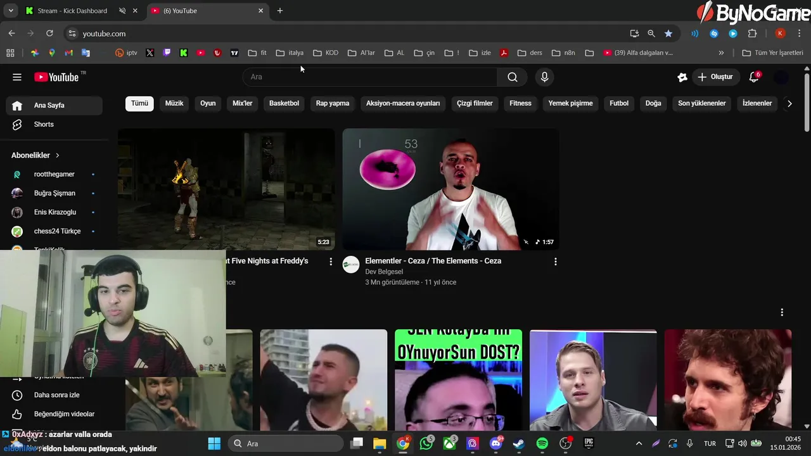Viewport: 811px width, 456px height.
Task: Open the TradingView bookmark icon
Action: (234, 53)
